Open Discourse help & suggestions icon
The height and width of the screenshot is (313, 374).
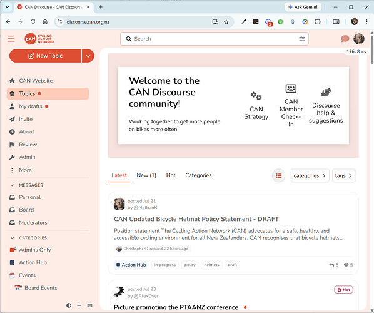coord(326,93)
